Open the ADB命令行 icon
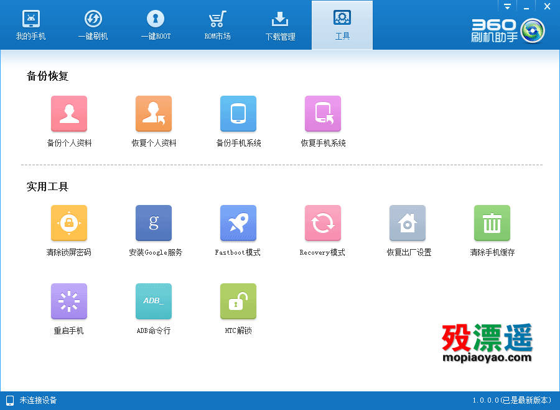This screenshot has height=410, width=560. click(154, 301)
